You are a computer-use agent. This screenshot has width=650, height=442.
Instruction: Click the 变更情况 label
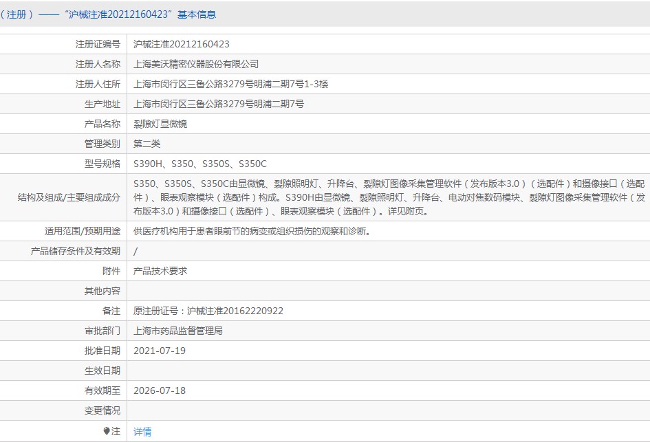(x=102, y=410)
